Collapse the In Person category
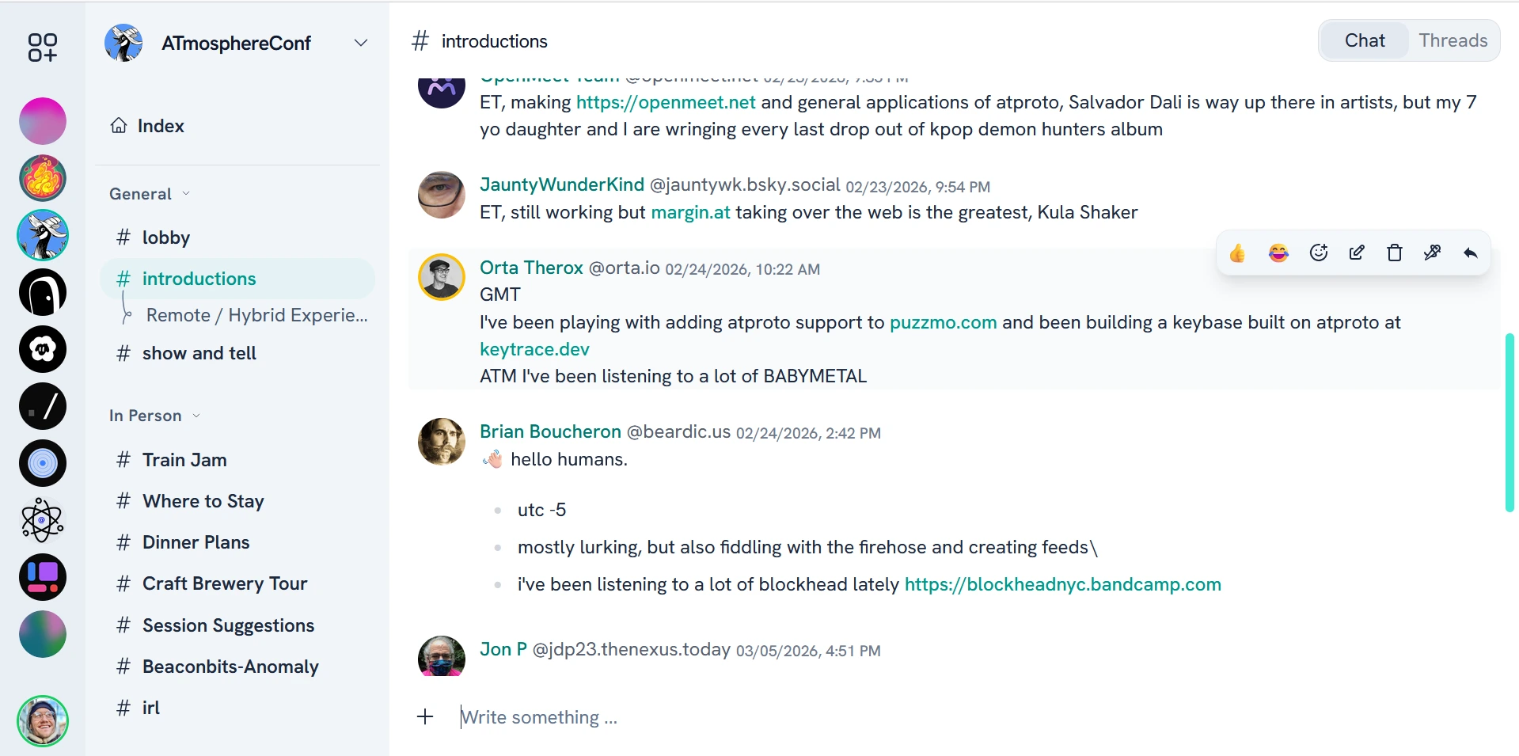Screen dimensions: 1519x756 [x=196, y=416]
